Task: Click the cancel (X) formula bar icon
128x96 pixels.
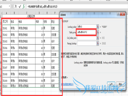Action: pyautogui.click(x=16, y=6)
